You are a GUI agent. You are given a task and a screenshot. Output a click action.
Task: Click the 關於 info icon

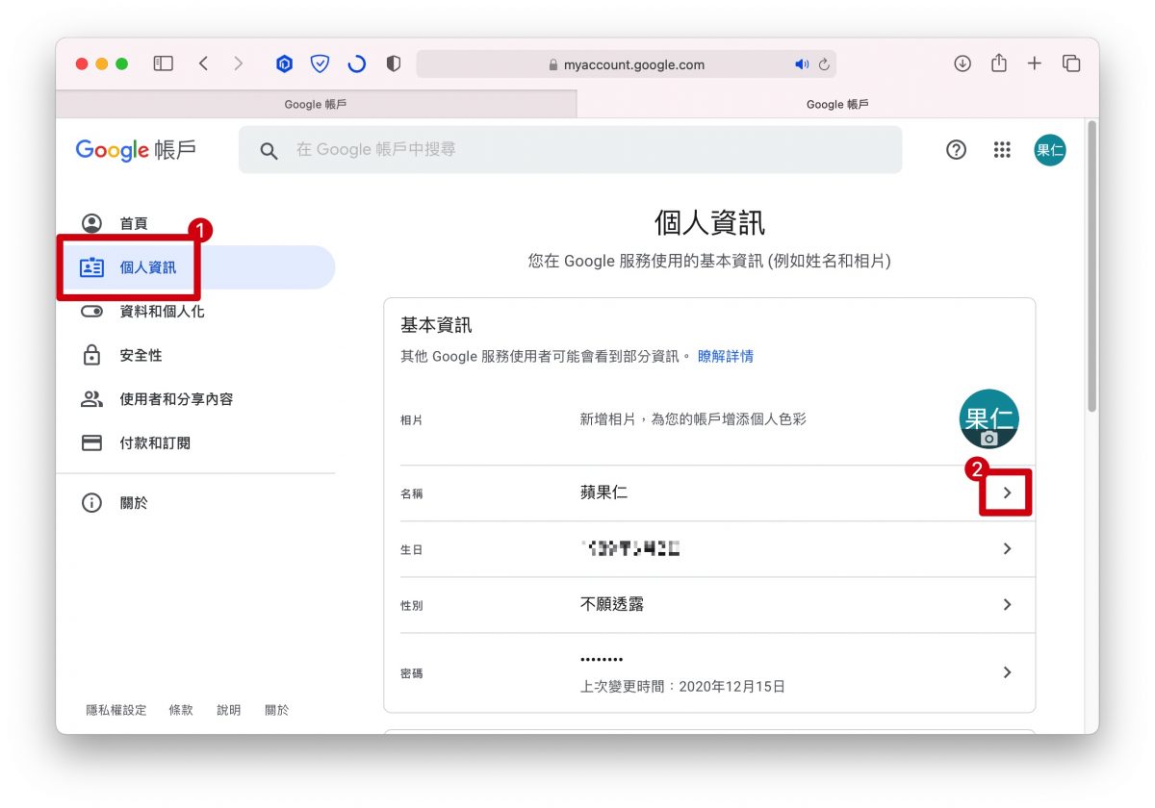click(x=91, y=503)
